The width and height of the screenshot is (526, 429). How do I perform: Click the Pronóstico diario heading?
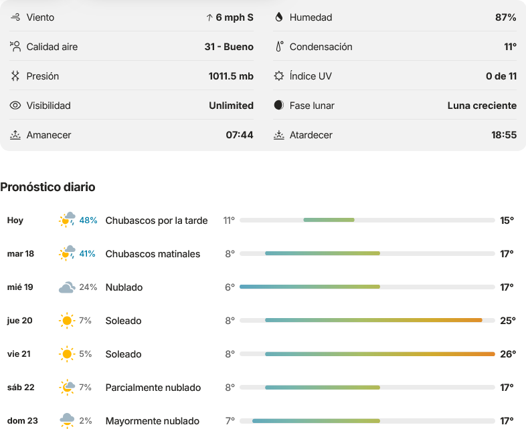(48, 187)
